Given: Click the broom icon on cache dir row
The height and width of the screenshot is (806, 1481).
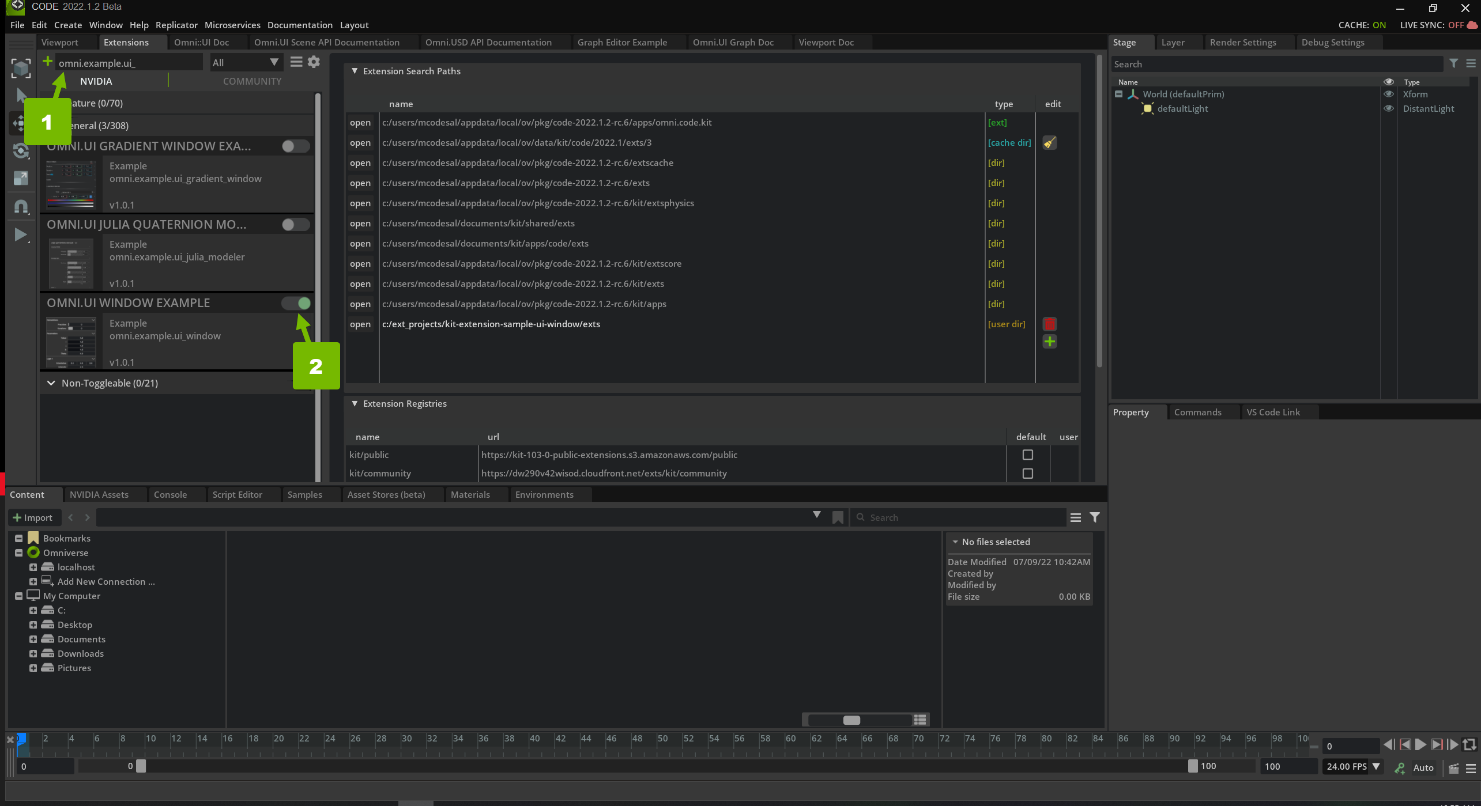Looking at the screenshot, I should tap(1049, 143).
